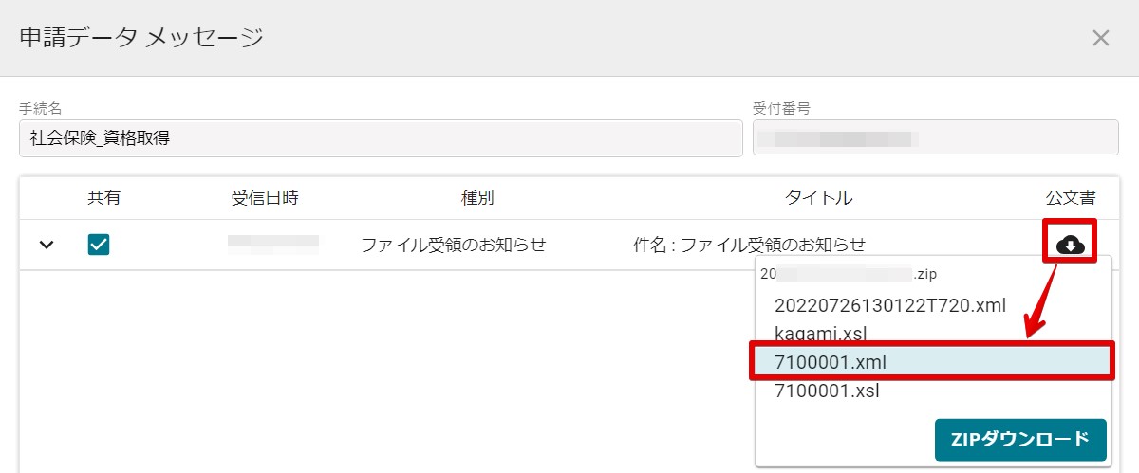Choose 20220726130122T720.xml file
The width and height of the screenshot is (1139, 473).
889,305
